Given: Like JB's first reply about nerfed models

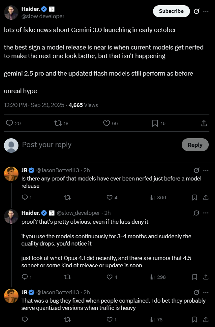Looking at the screenshot, I should point(110,198).
